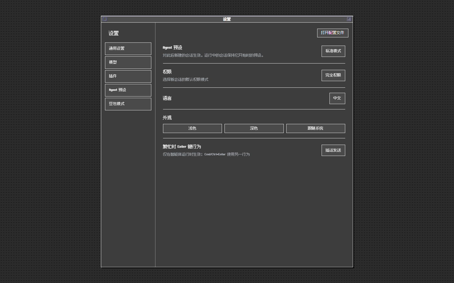
Task: Click the window resize icon at the title bar's right end
Action: point(349,19)
